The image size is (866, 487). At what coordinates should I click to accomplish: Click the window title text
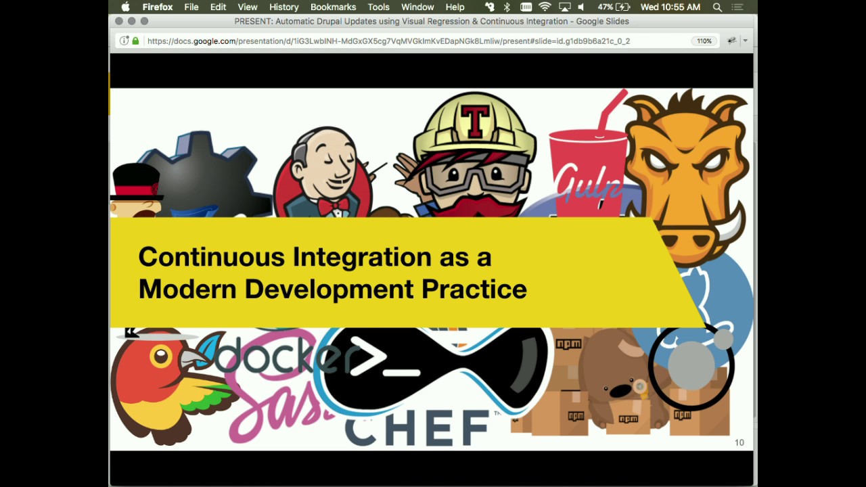click(432, 21)
